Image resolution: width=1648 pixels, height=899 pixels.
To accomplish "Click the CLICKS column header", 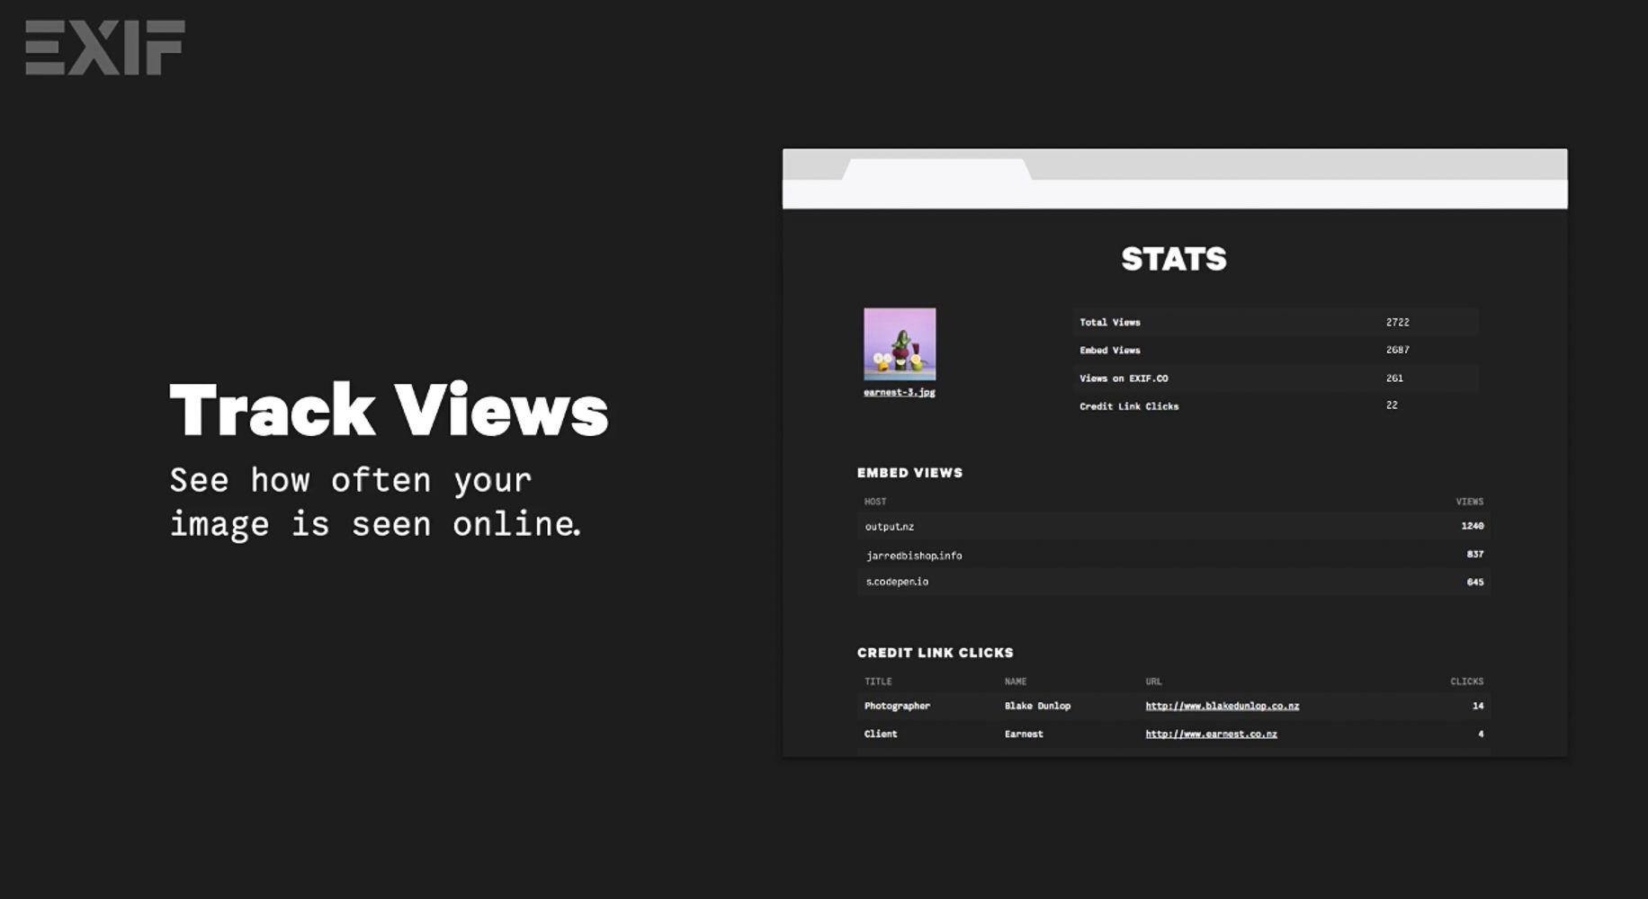I will pyautogui.click(x=1466, y=681).
